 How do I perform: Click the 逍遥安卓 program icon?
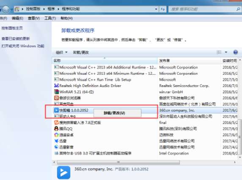pyautogui.click(x=56, y=135)
